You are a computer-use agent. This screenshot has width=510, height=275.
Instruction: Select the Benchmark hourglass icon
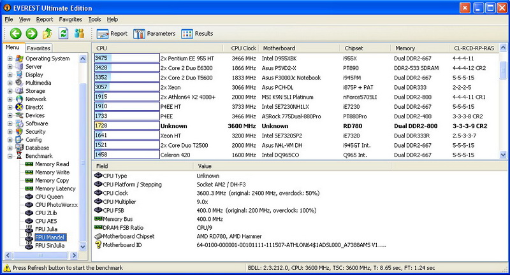pyautogui.click(x=20, y=156)
